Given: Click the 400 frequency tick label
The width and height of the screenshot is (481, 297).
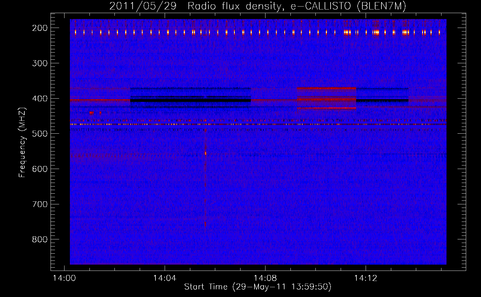Looking at the screenshot, I should point(40,98).
